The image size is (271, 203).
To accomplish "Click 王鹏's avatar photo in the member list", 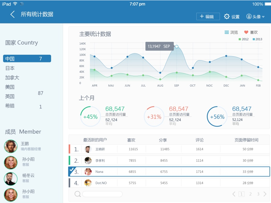I will [11, 146].
